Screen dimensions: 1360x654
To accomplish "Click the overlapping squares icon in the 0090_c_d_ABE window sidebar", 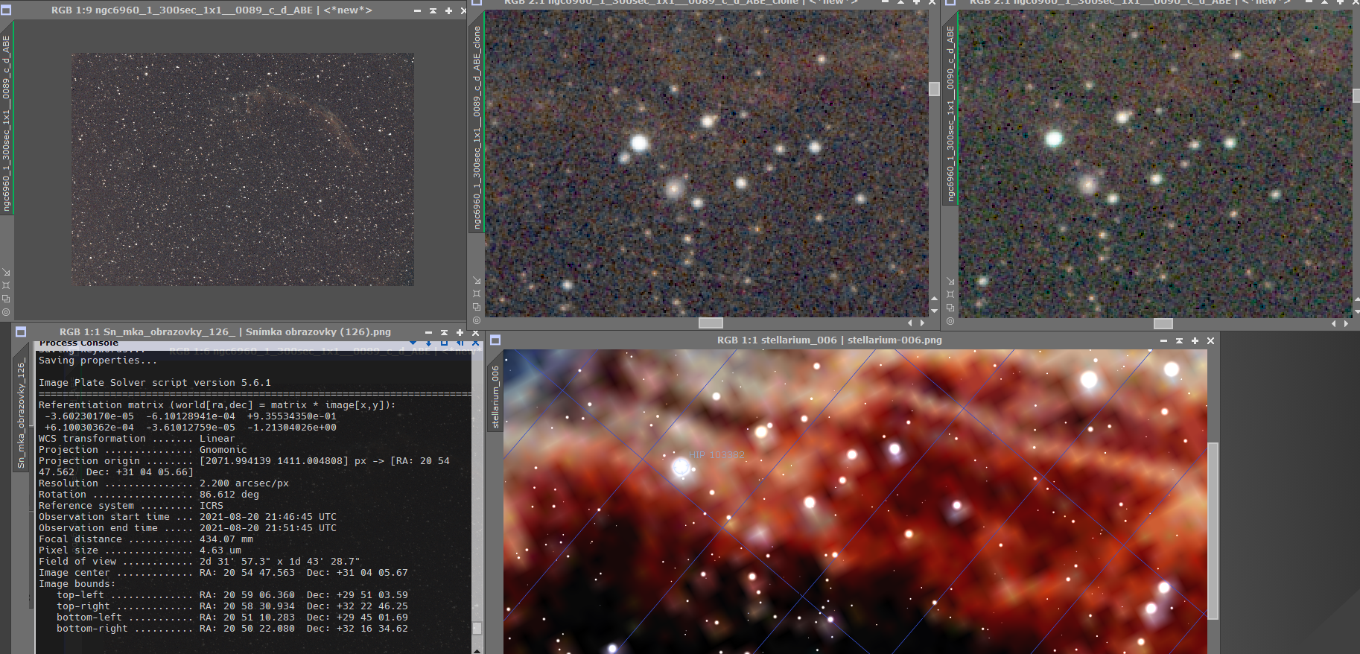I will tap(950, 307).
